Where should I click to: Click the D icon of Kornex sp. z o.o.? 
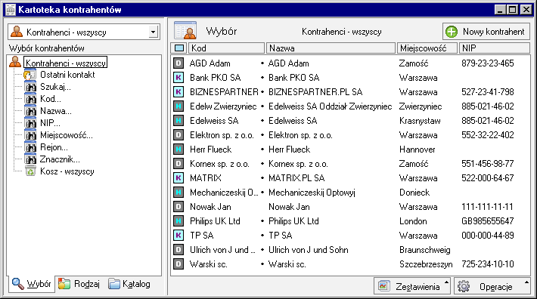coord(178,164)
